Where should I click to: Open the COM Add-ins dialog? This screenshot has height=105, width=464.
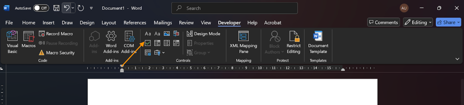[x=129, y=42]
